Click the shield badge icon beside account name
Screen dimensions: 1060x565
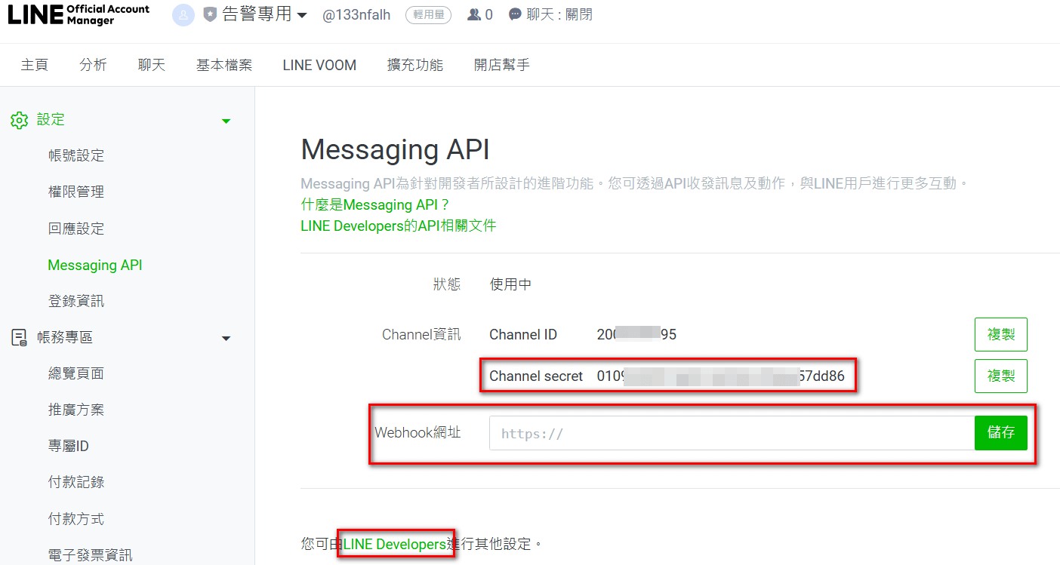211,15
